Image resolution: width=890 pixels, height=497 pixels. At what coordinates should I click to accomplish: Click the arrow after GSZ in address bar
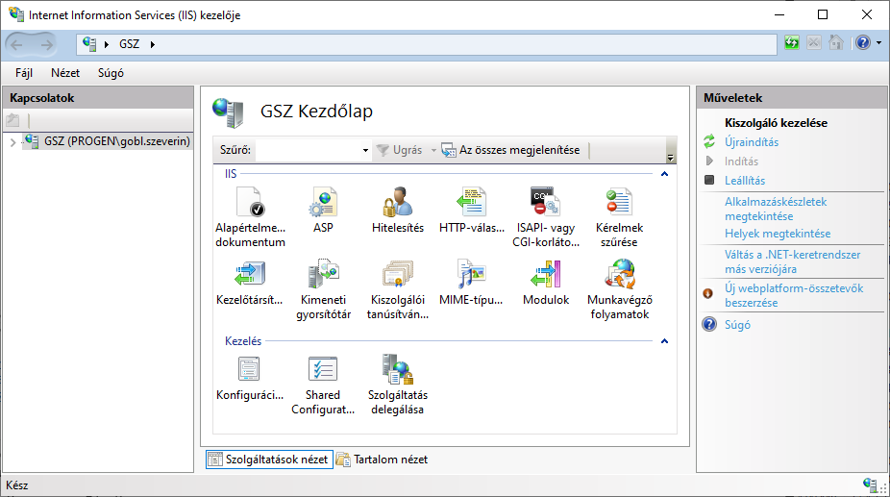152,44
